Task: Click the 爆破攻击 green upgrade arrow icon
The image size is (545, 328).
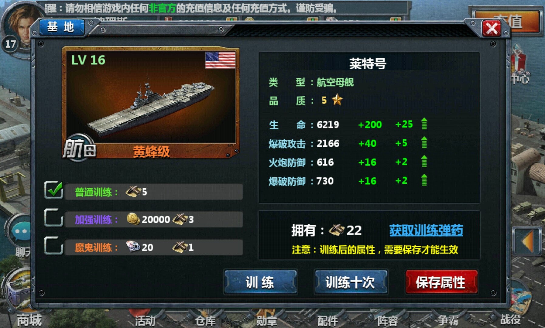Action: click(x=424, y=143)
